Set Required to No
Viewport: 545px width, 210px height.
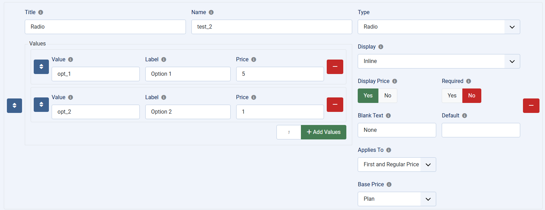[472, 96]
